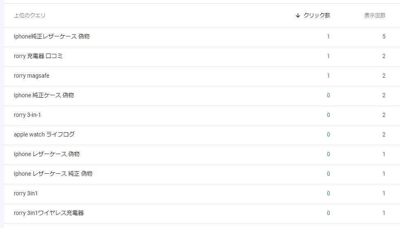Click the rorry 3in1 query row
The width and height of the screenshot is (400, 228).
click(26, 193)
